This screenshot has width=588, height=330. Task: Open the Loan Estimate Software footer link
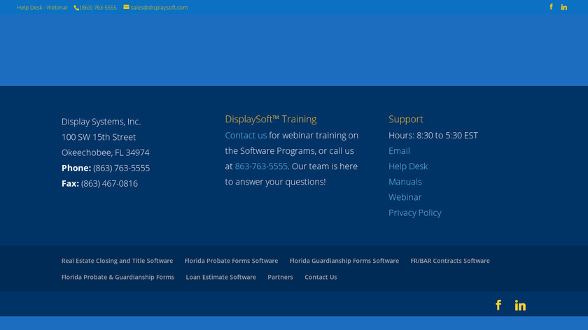[220, 278]
